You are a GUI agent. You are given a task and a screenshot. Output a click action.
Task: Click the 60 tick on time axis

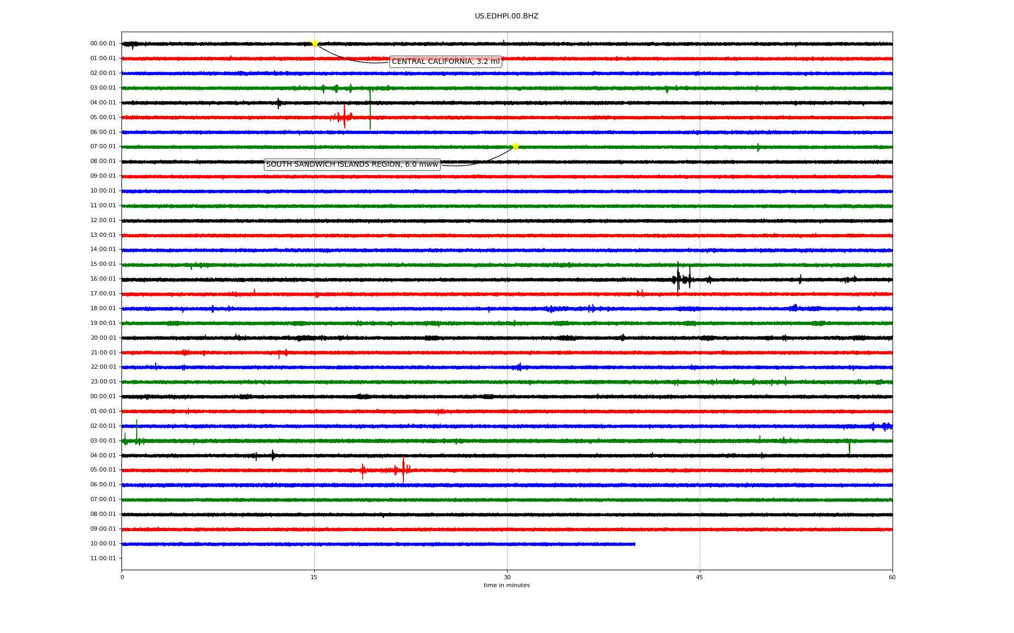pos(892,577)
